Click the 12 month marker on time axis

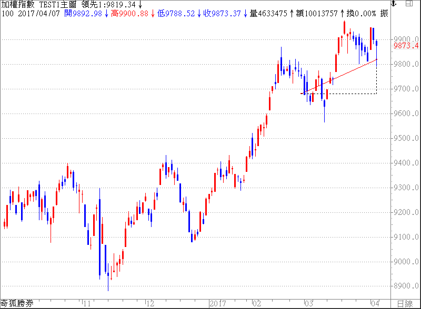tap(151, 304)
